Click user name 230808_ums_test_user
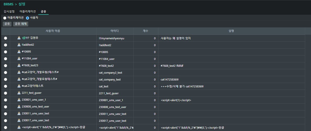The image size is (311, 131). point(35,106)
